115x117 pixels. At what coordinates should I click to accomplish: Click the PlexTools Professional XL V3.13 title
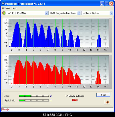[25, 4]
